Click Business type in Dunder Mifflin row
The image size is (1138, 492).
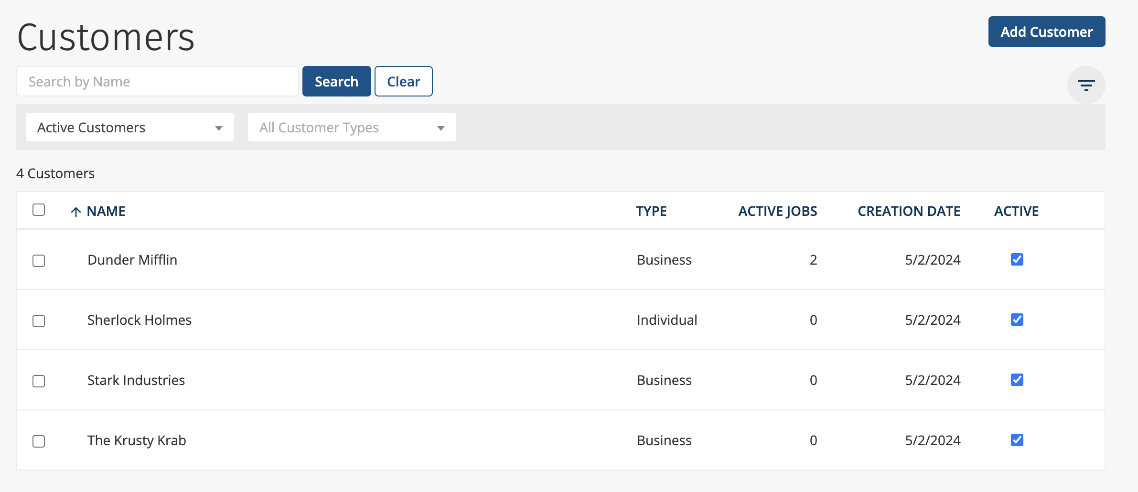click(664, 260)
